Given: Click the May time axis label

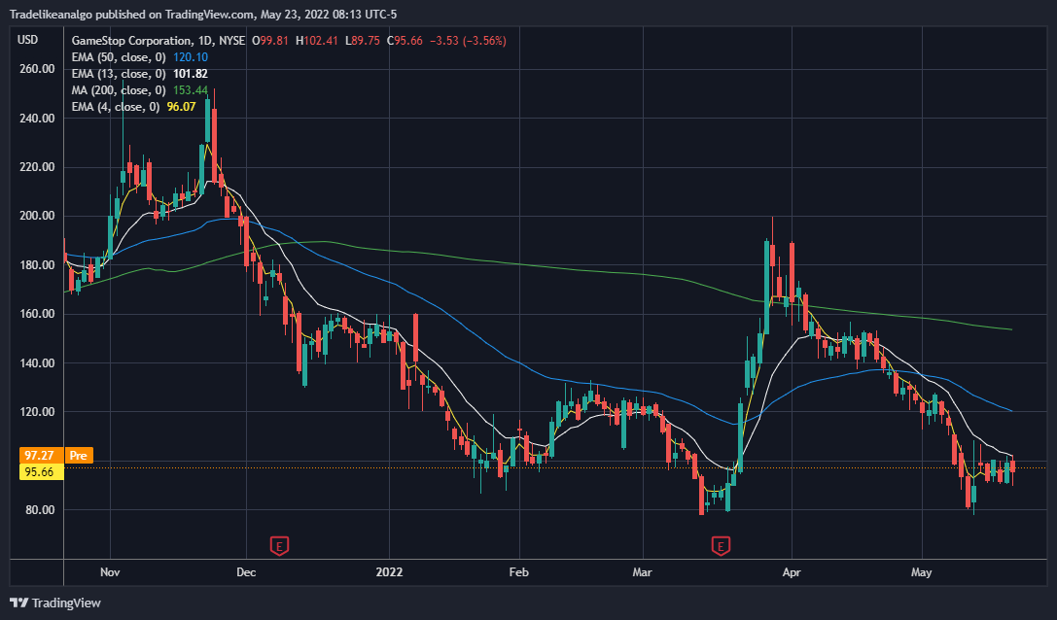Looking at the screenshot, I should tap(922, 572).
